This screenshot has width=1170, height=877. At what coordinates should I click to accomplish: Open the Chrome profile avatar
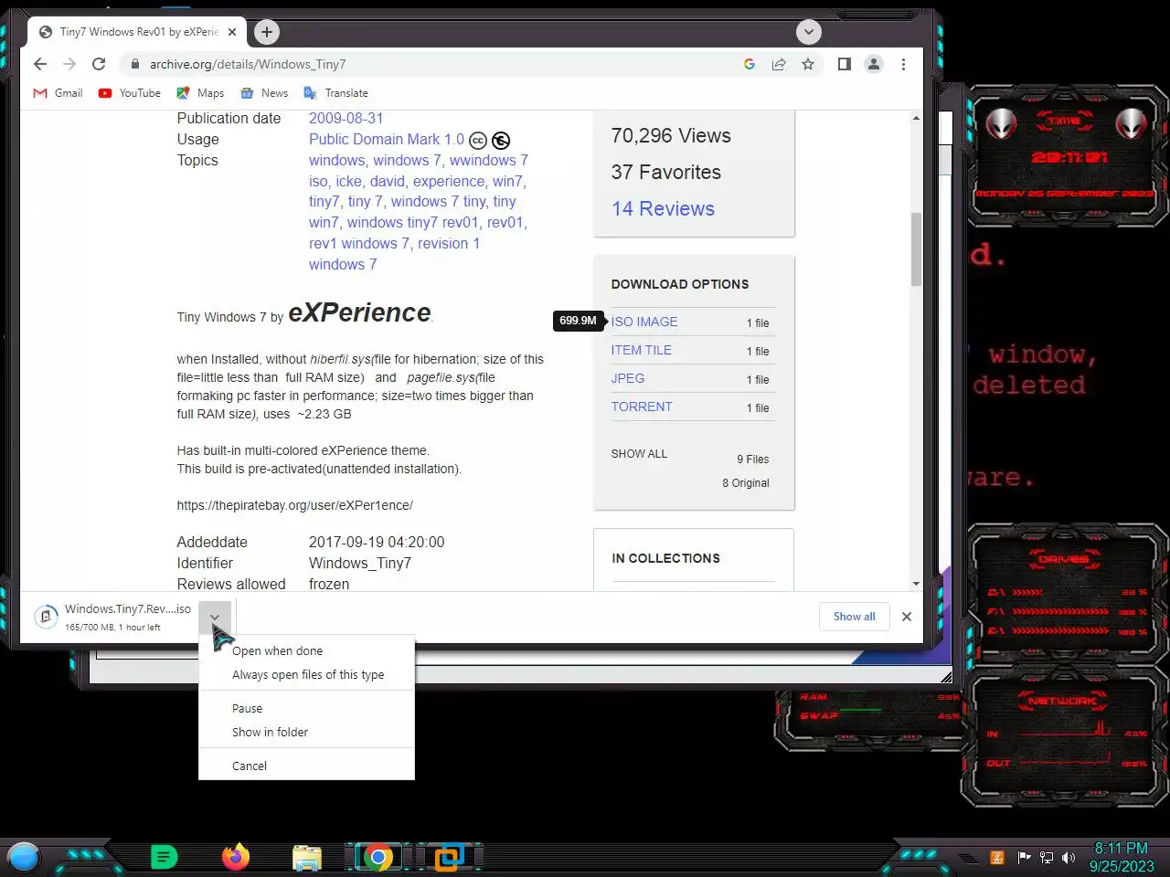[874, 64]
